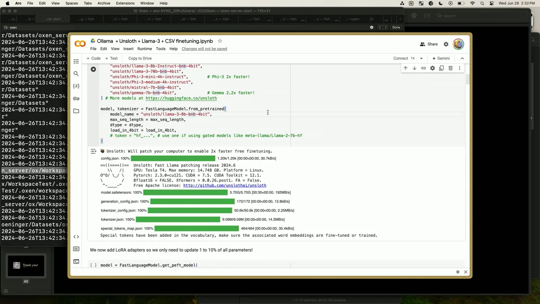Open the secrets key panel
Image resolution: width=540 pixels, height=304 pixels.
click(76, 98)
